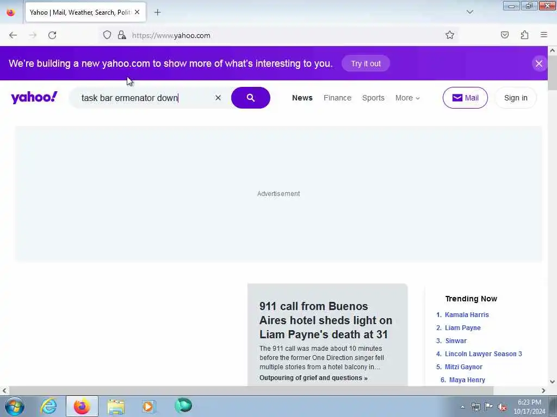Open Windows Explorer from taskbar
The height and width of the screenshot is (417, 557).
116,406
